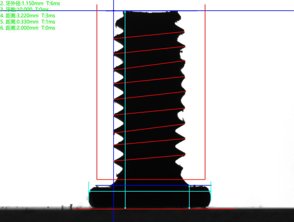The height and width of the screenshot is (222, 294).
Task: Select the 牙数 10.000 result line
Action: [24, 9]
